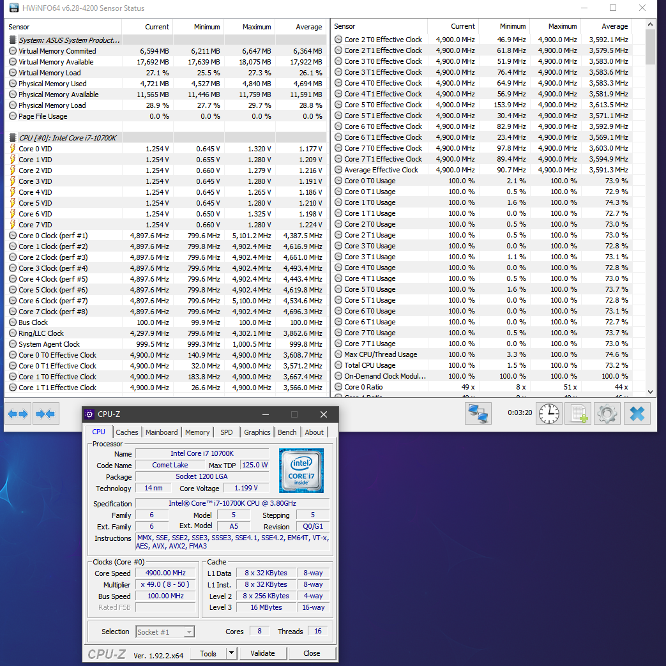Viewport: 666px width, 666px height.
Task: Click the Core Speed 4900.00 MHz field
Action: point(165,573)
